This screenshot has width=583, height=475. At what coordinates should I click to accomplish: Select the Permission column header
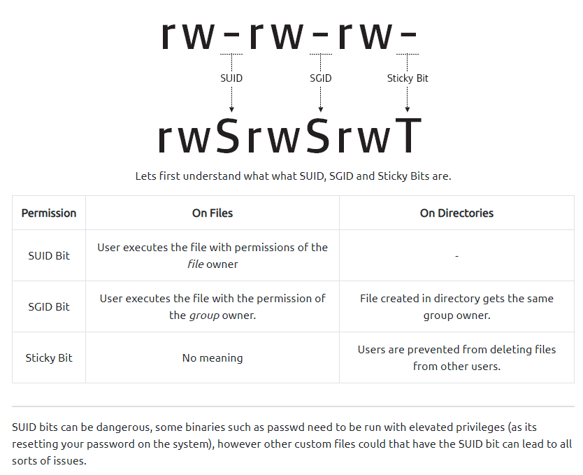49,213
